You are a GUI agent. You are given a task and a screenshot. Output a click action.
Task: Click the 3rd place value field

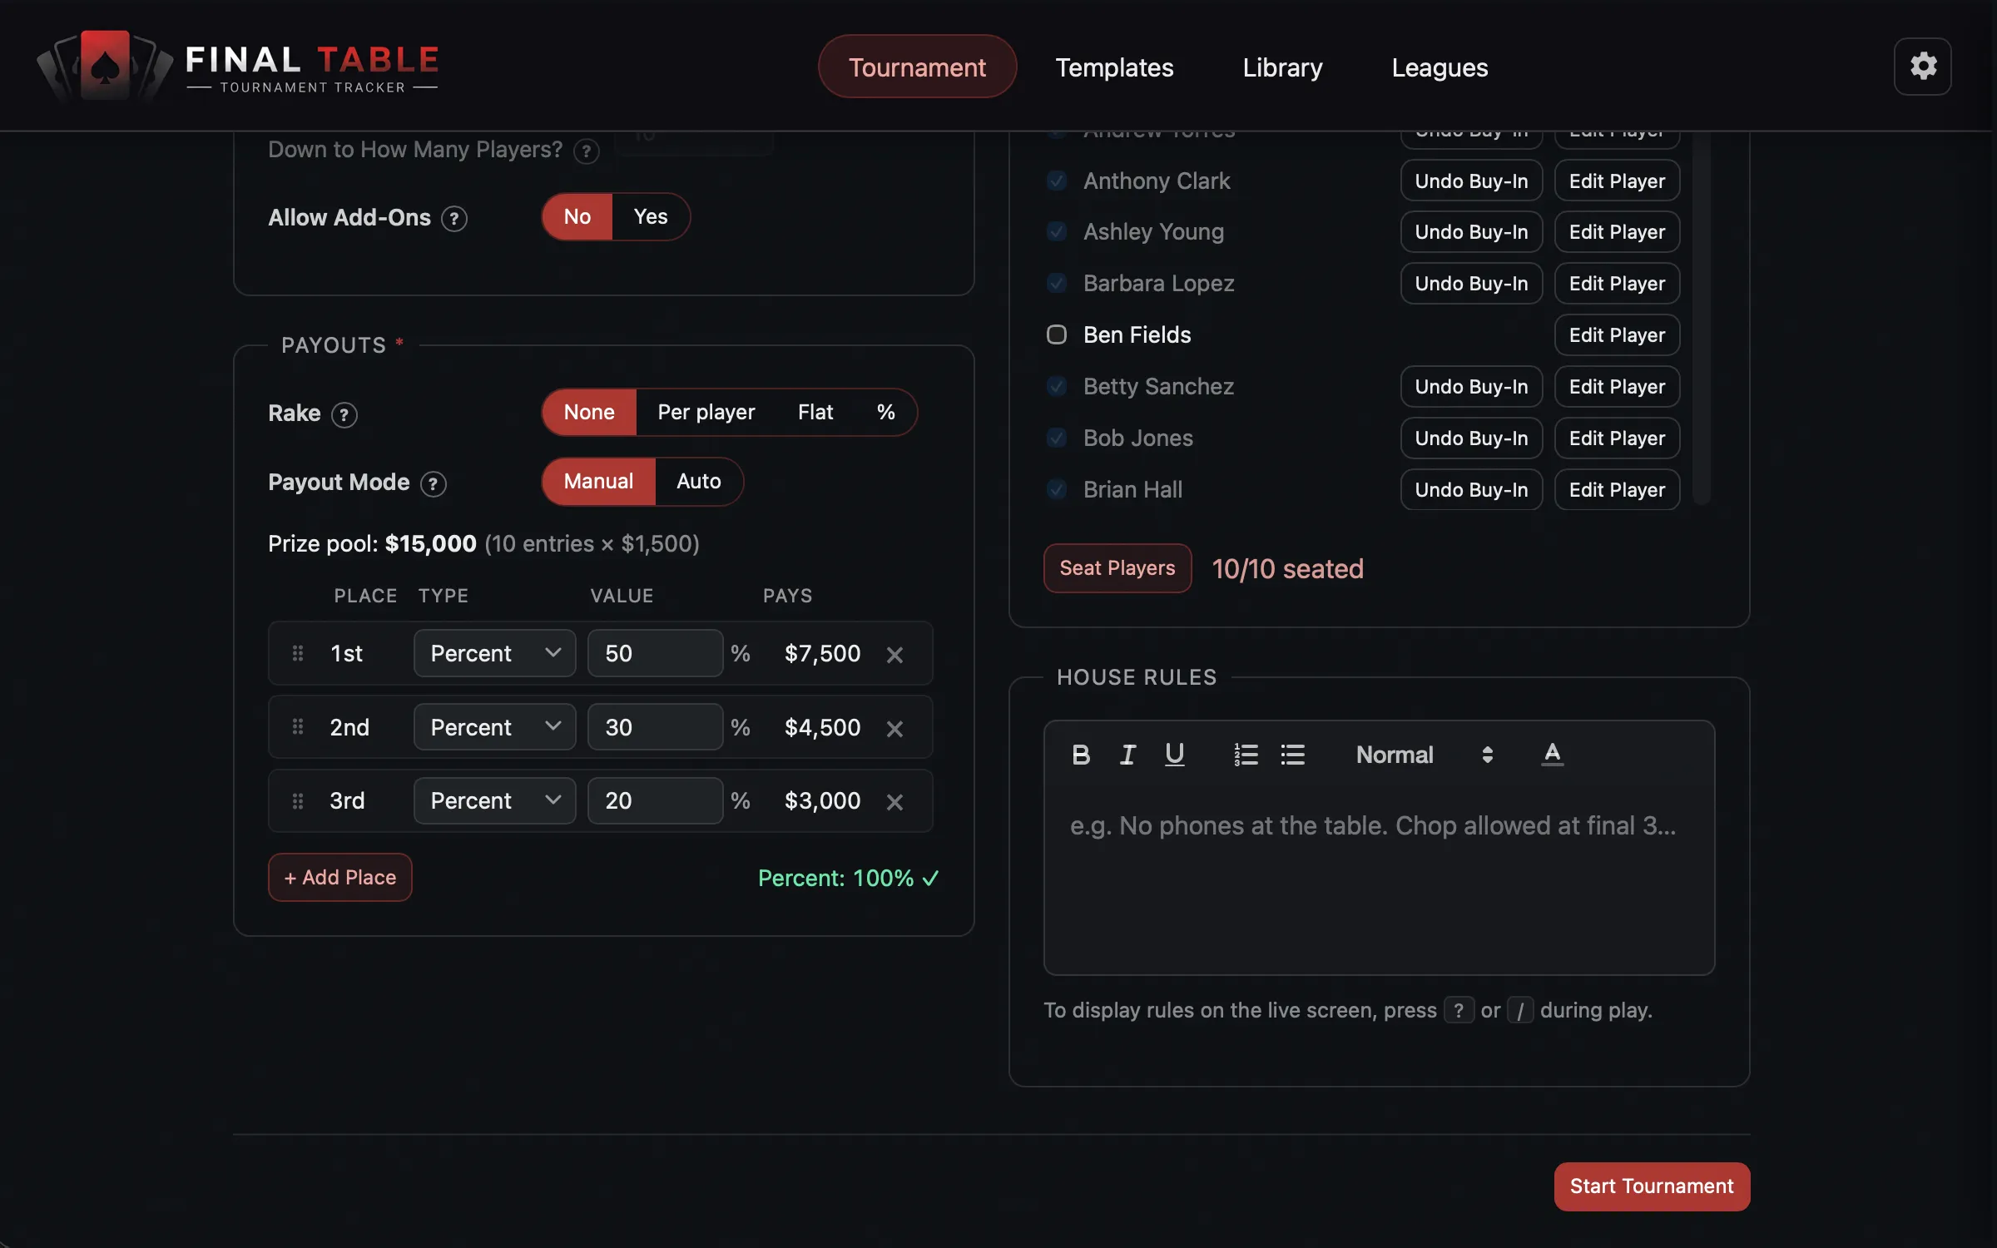click(655, 801)
